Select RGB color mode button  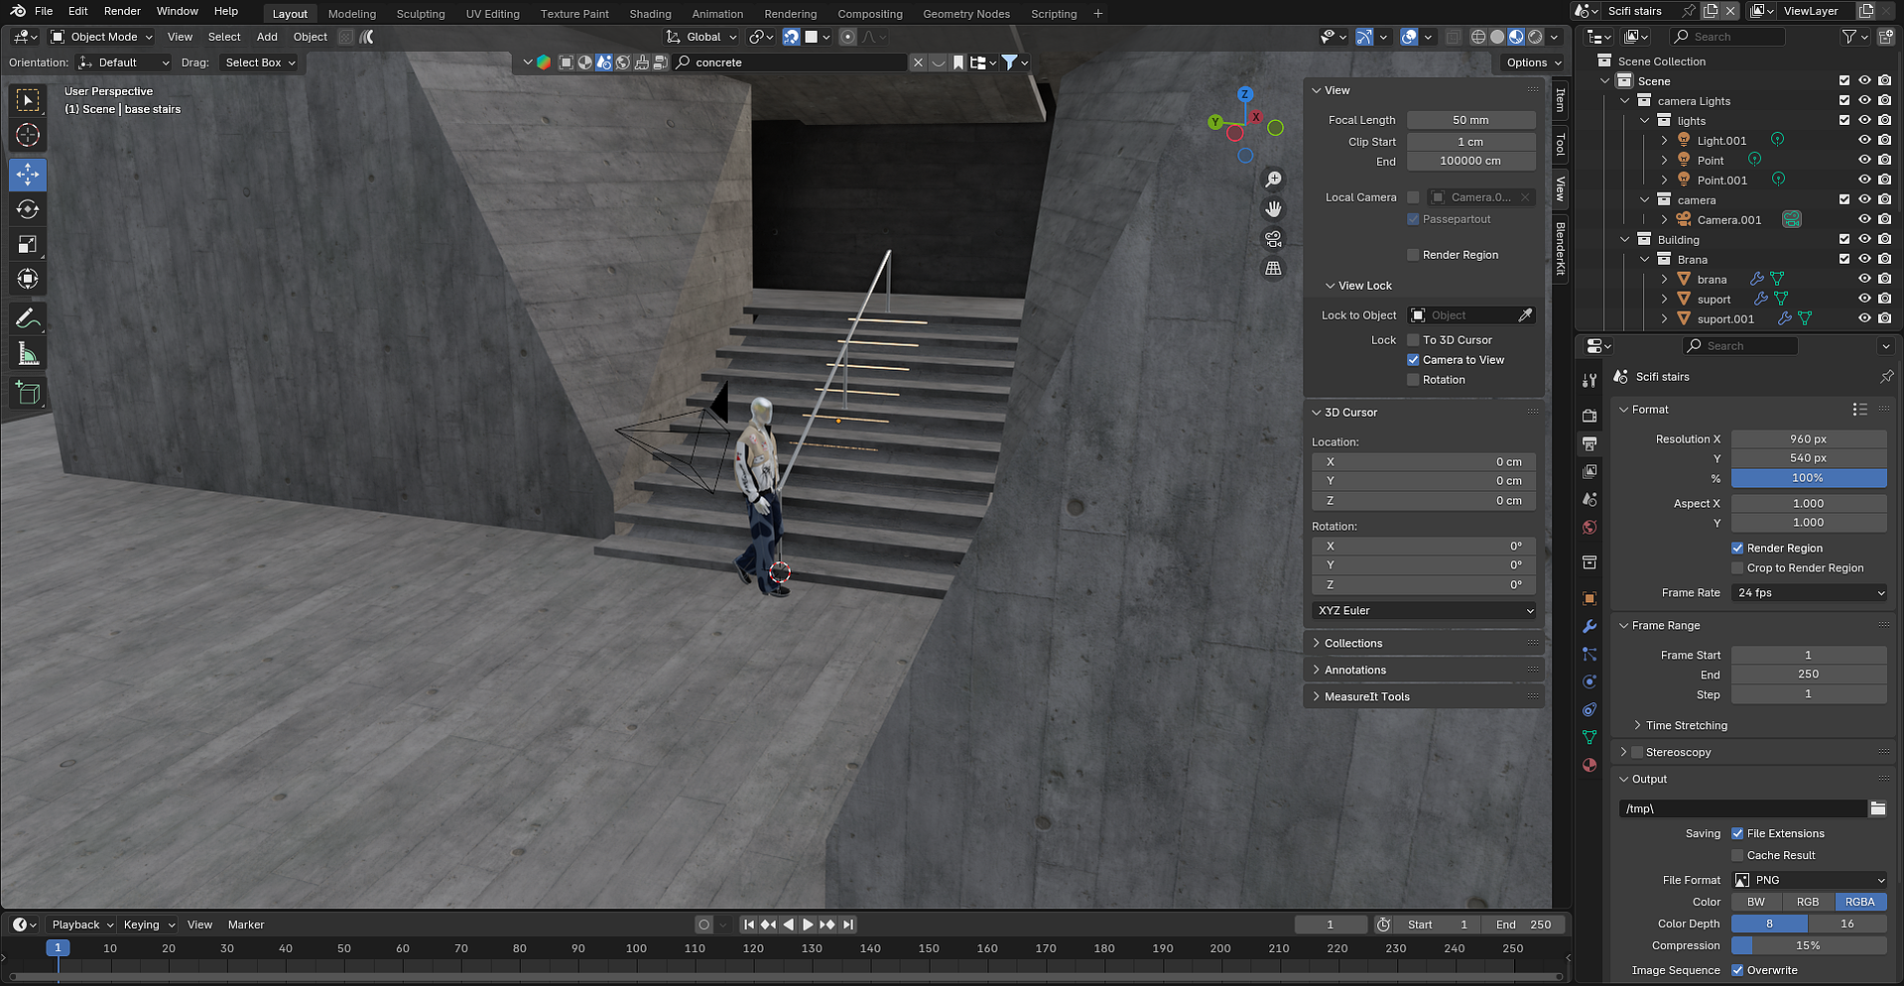tap(1808, 902)
